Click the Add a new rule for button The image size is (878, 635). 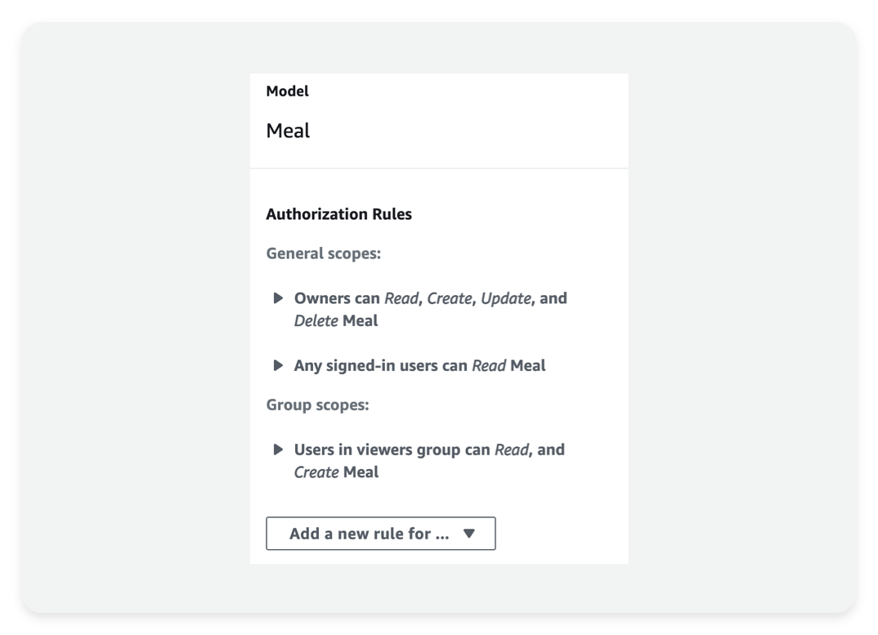pos(380,533)
